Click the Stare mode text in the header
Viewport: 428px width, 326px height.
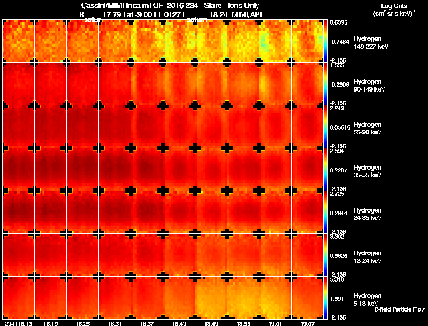212,5
